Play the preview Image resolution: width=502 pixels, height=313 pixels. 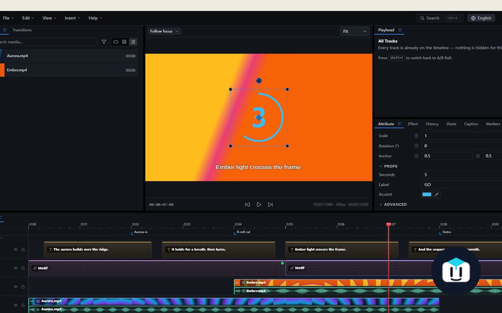pos(259,205)
